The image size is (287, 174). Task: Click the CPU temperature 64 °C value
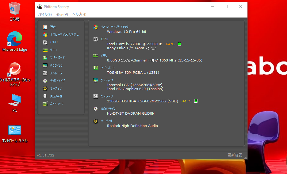click(x=170, y=44)
